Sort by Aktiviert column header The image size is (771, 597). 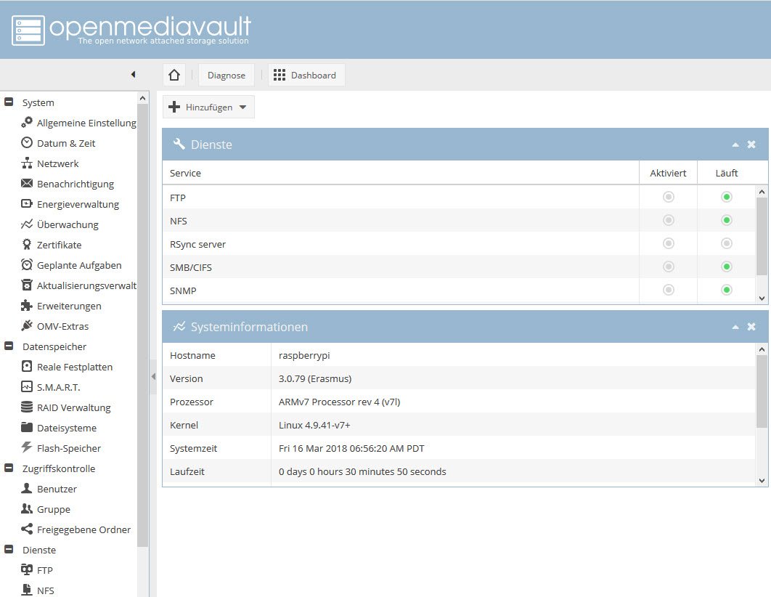point(668,173)
